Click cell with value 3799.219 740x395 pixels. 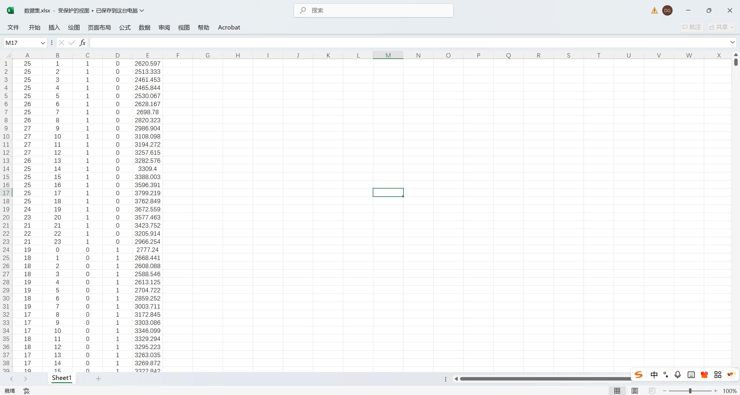coord(147,193)
